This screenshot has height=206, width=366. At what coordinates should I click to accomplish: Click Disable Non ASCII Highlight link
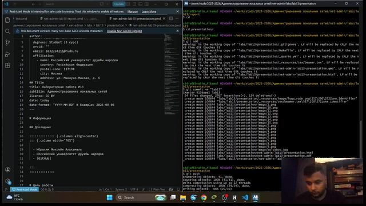click(124, 31)
